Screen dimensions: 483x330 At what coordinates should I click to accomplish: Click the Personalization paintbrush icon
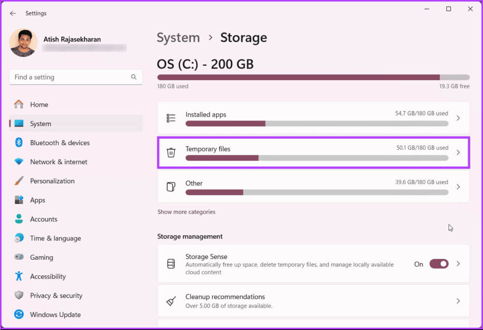19,181
